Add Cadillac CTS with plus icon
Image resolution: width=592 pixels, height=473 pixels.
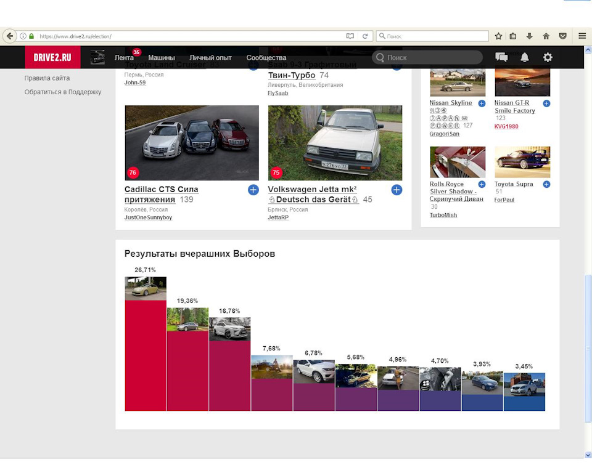(253, 190)
